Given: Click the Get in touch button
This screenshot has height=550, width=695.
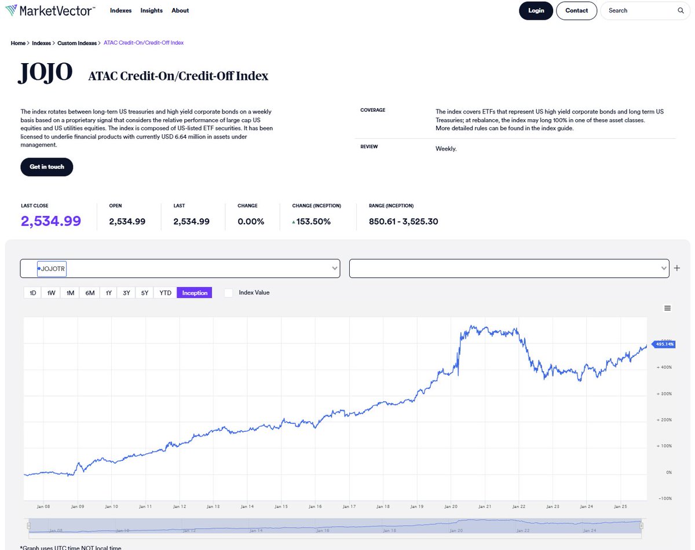Looking at the screenshot, I should pyautogui.click(x=47, y=167).
